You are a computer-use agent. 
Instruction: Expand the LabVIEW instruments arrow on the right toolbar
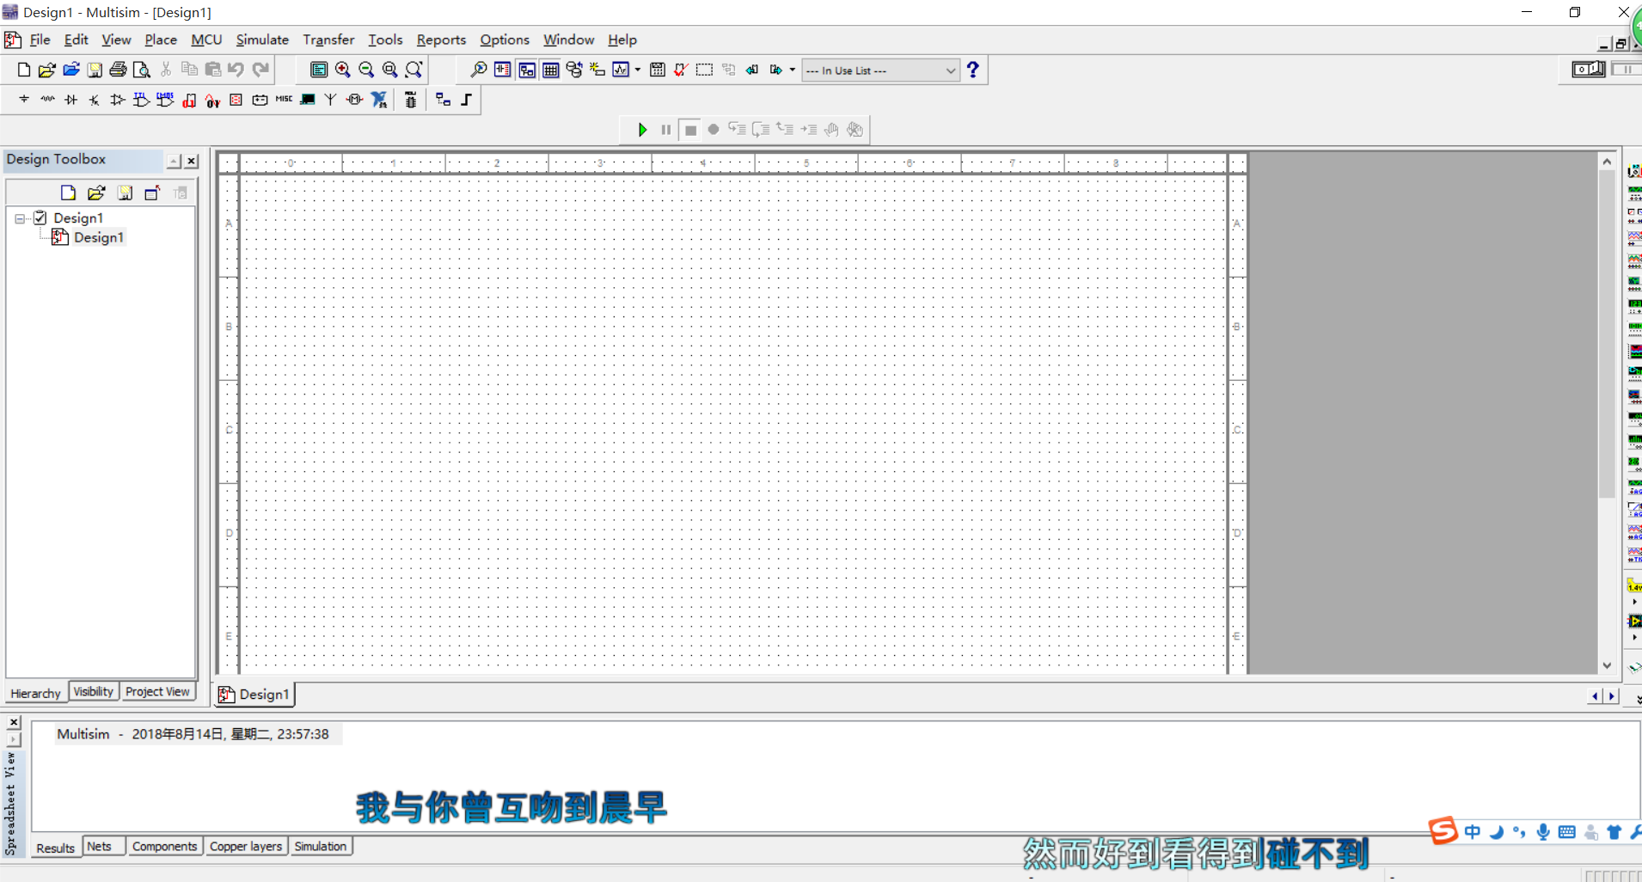[1634, 638]
